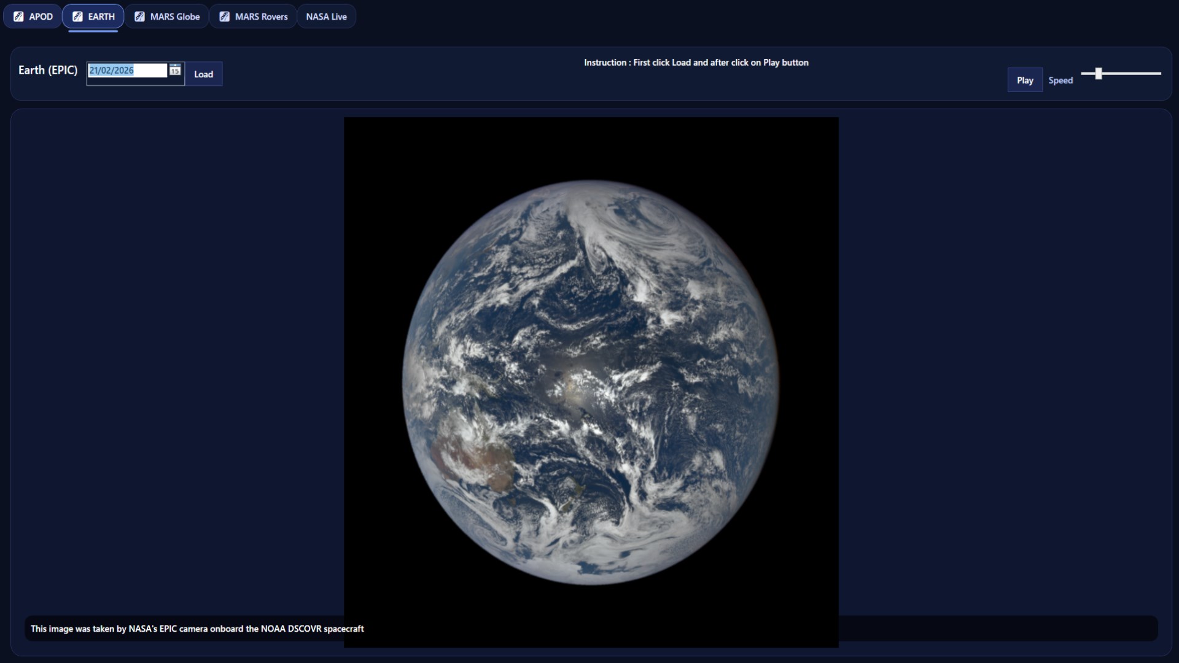
Task: Focus the date input showing 21/02/2026
Action: tap(127, 71)
